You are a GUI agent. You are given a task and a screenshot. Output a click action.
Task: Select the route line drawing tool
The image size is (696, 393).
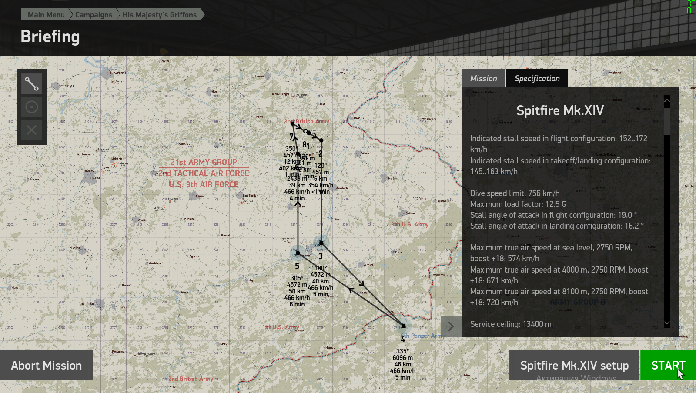(x=32, y=84)
